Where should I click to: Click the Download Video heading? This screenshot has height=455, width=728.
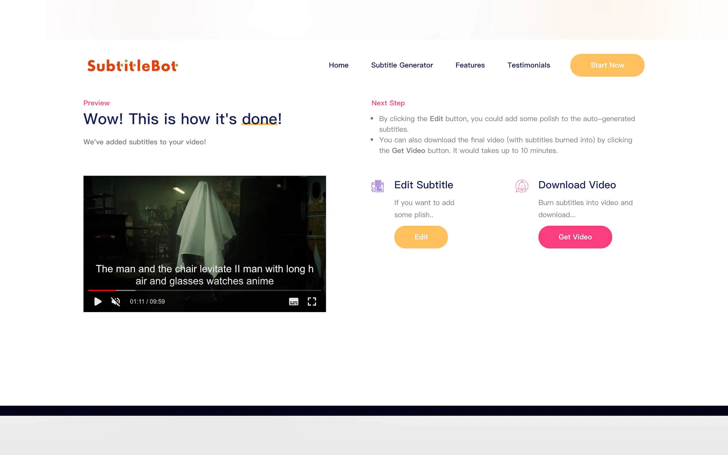[577, 185]
